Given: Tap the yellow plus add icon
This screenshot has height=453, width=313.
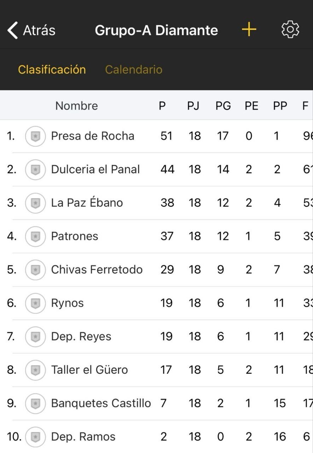Looking at the screenshot, I should (x=249, y=29).
